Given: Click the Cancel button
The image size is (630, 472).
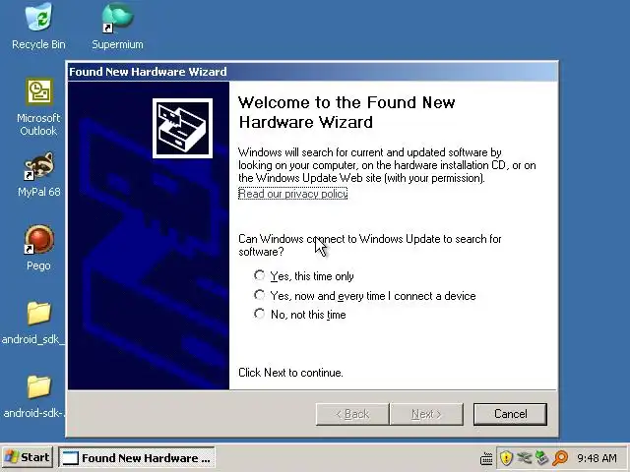Looking at the screenshot, I should (510, 414).
